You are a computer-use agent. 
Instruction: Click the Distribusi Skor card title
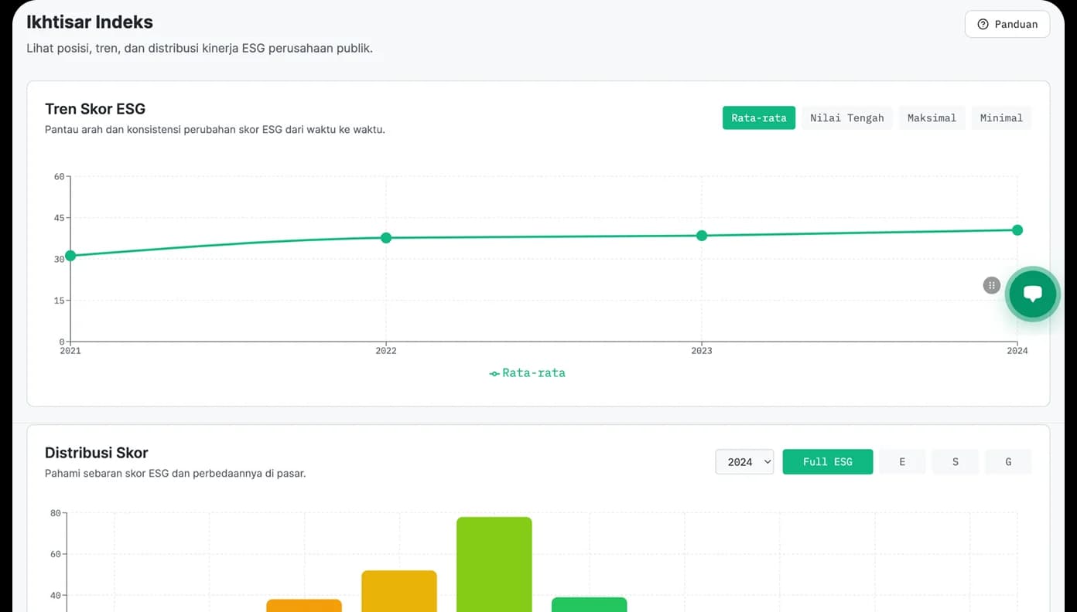click(x=97, y=453)
